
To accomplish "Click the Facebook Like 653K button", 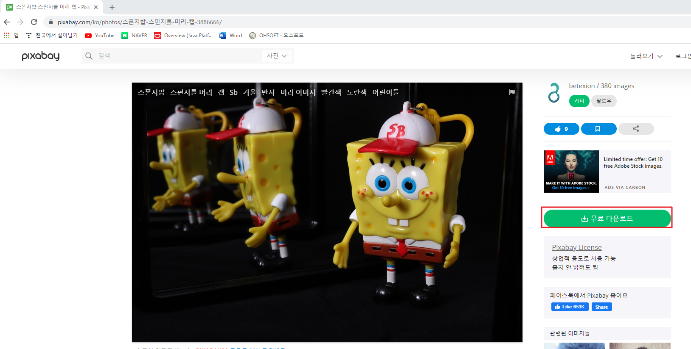I will click(x=570, y=307).
